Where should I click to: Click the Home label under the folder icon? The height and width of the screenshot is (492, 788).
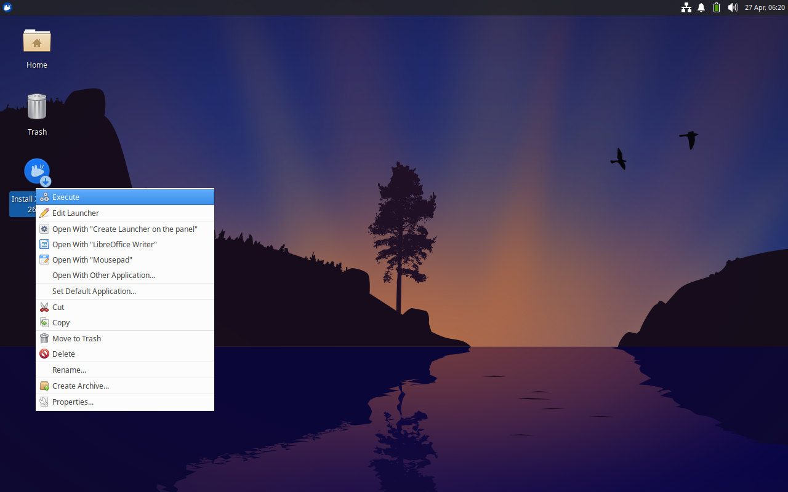tap(37, 65)
